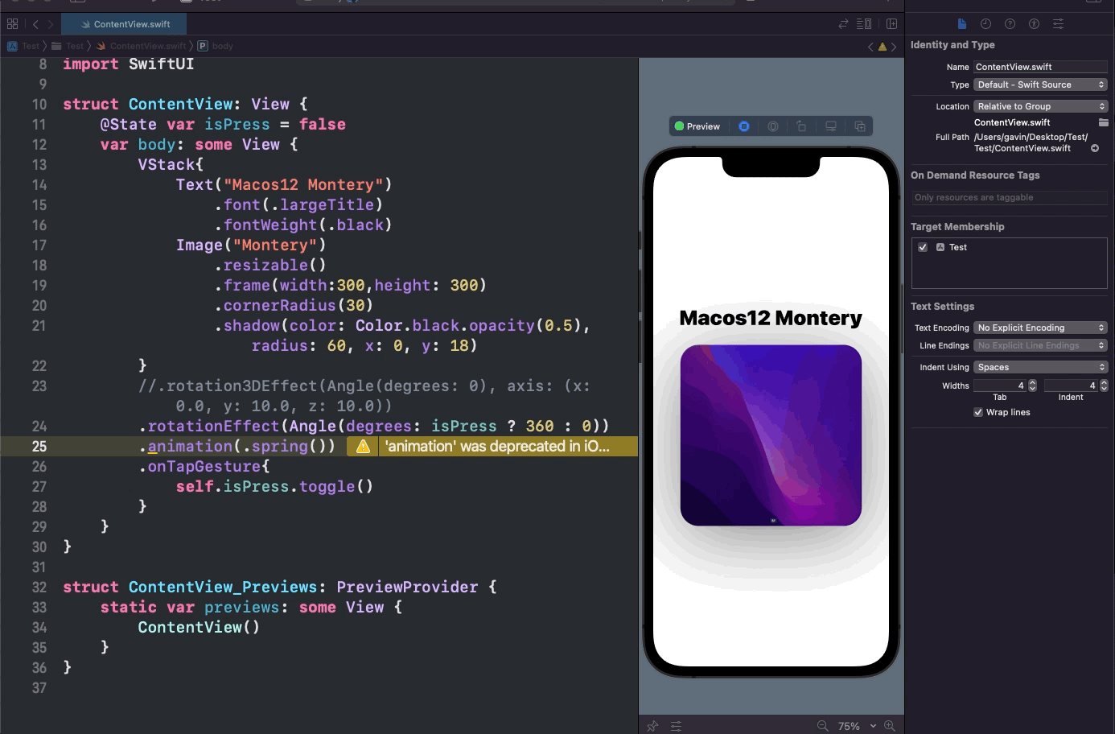Click Text Settings section header

pyautogui.click(x=942, y=307)
